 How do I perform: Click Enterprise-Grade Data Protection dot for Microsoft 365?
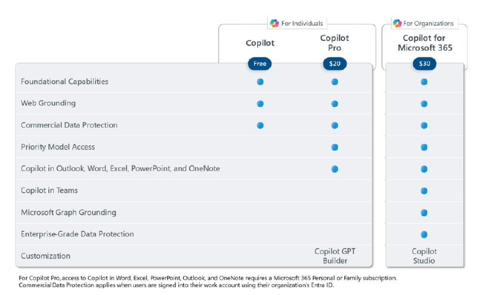pos(424,234)
